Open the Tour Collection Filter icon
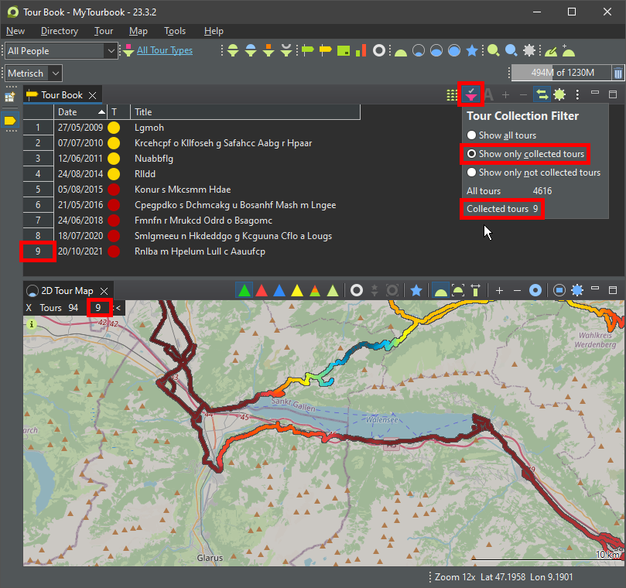The width and height of the screenshot is (626, 588). 471,94
